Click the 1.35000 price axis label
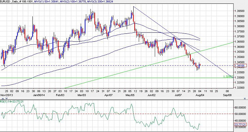248x132 pixels. pyautogui.click(x=240, y=57)
